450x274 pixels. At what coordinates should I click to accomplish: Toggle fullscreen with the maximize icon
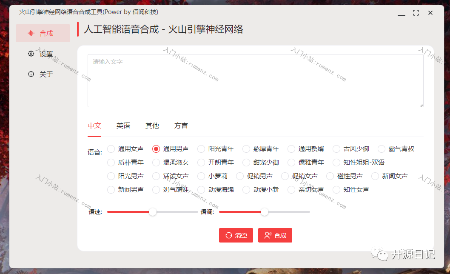pyautogui.click(x=416, y=13)
